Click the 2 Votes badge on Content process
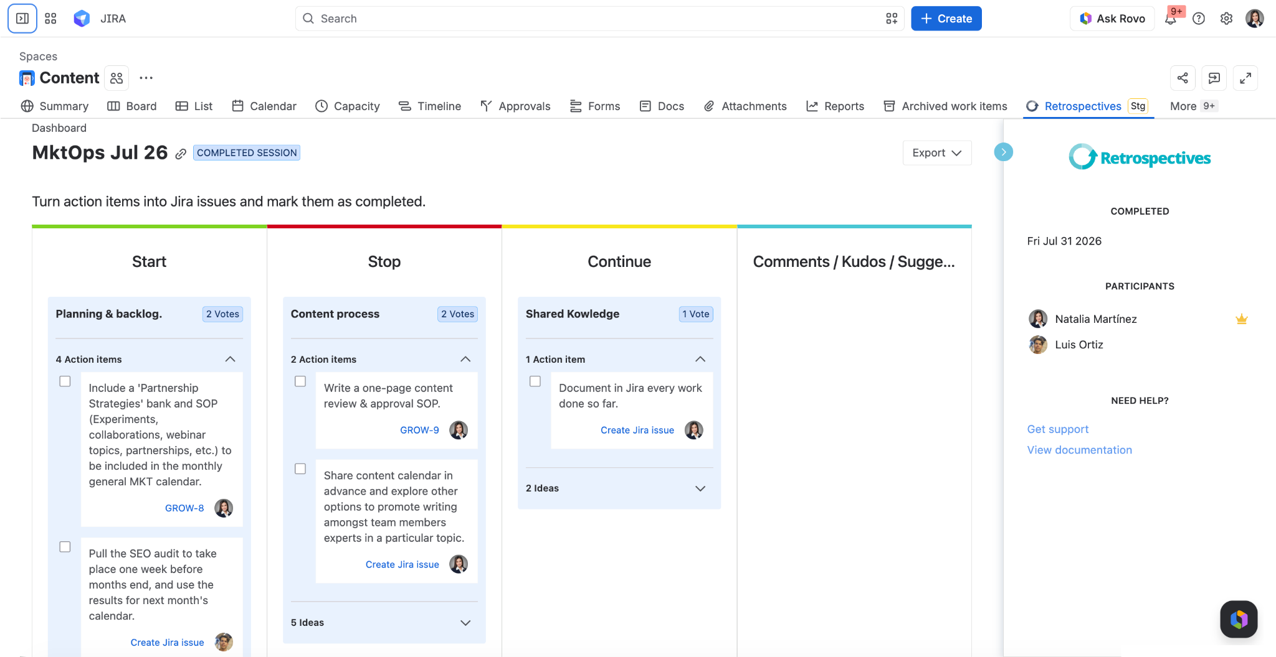 (458, 314)
